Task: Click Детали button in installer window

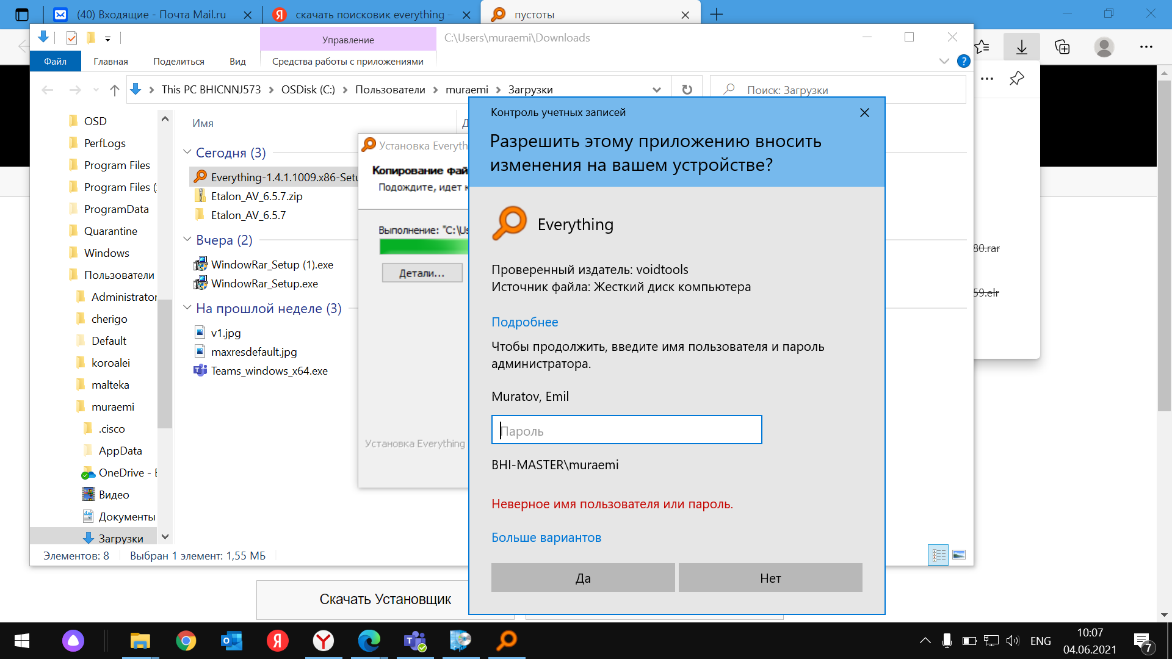Action: (422, 273)
